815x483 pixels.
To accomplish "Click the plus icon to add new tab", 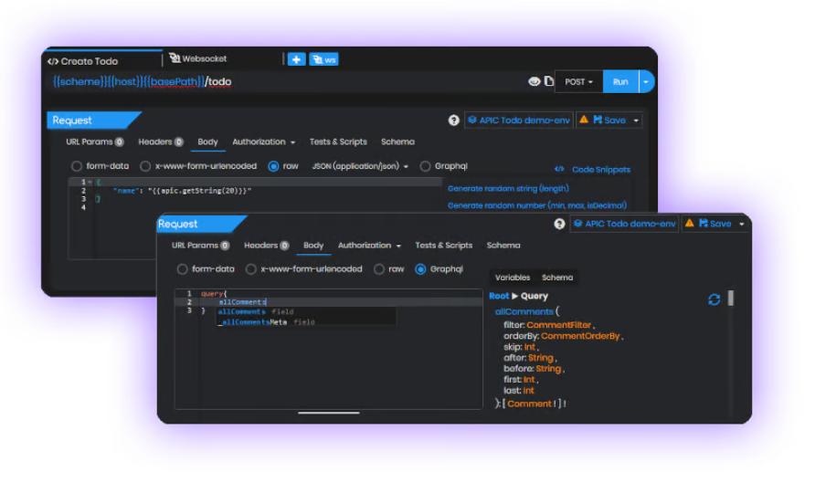I will [297, 59].
